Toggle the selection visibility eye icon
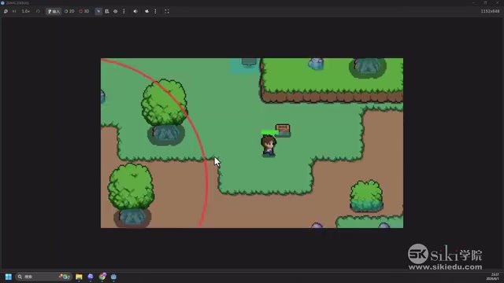 (116, 11)
